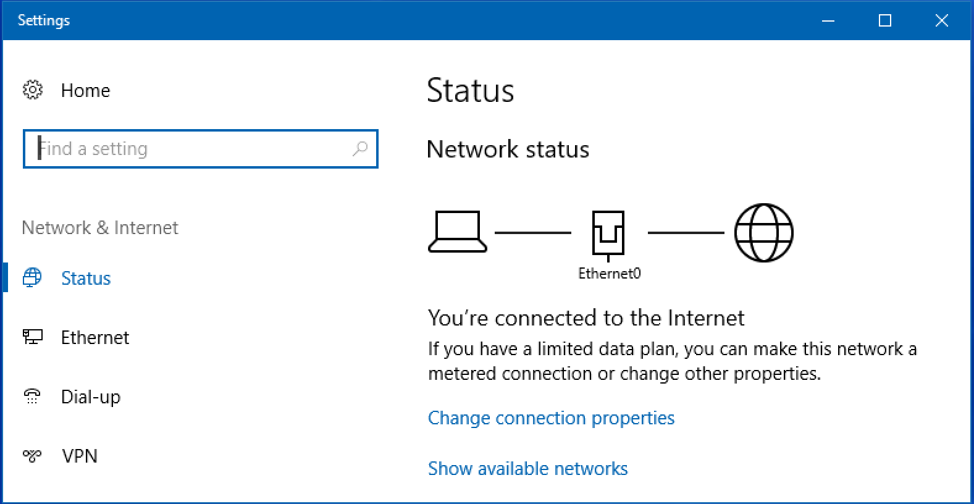Click the Network & Internet heading
This screenshot has width=974, height=504.
[100, 227]
